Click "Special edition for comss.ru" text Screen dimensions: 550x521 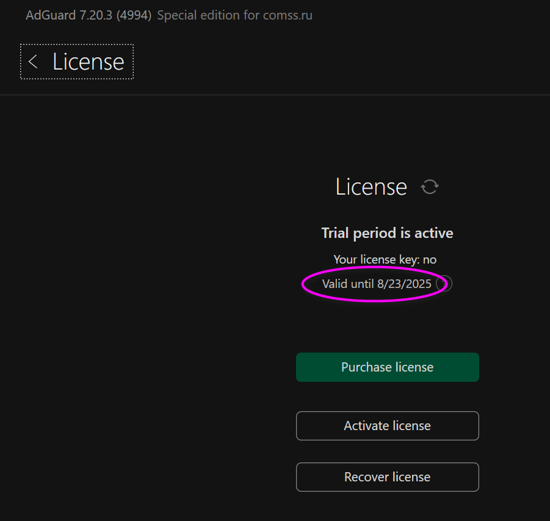[234, 15]
